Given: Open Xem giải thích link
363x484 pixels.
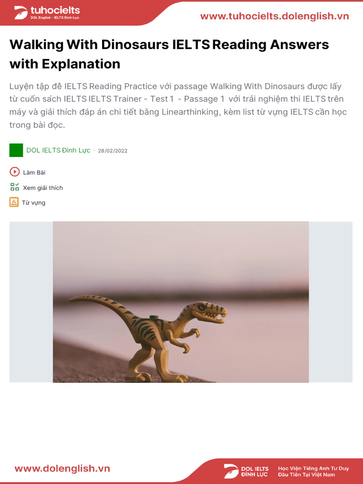Looking at the screenshot, I should pyautogui.click(x=43, y=188).
